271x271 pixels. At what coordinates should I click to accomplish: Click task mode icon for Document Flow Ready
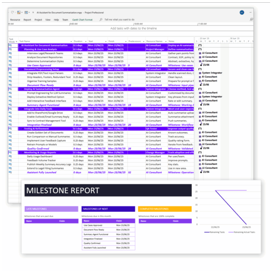[10, 85]
